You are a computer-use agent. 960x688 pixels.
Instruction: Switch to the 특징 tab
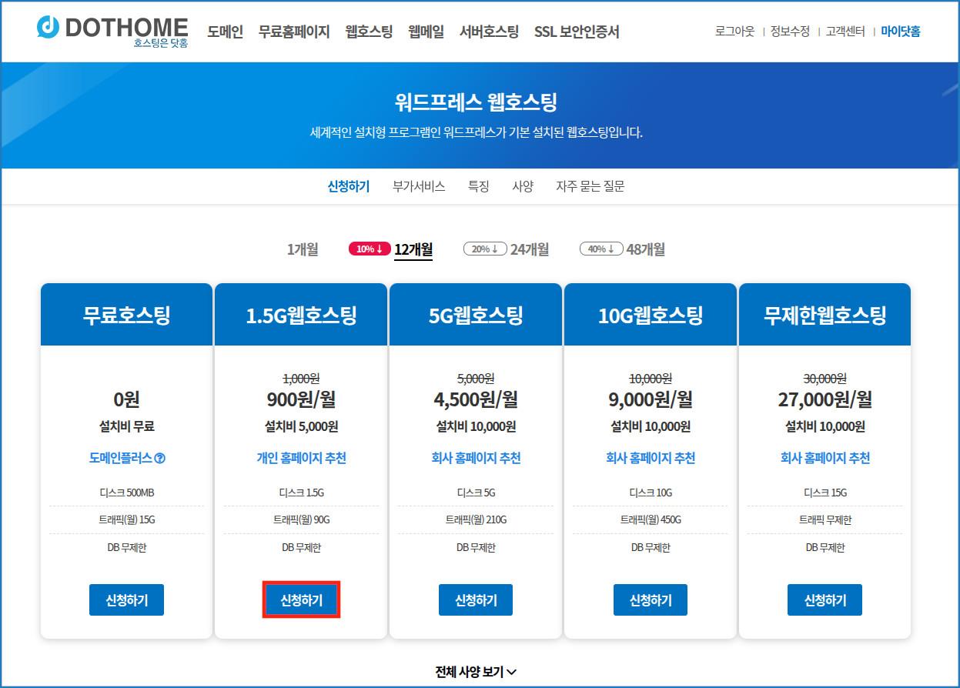[479, 186]
